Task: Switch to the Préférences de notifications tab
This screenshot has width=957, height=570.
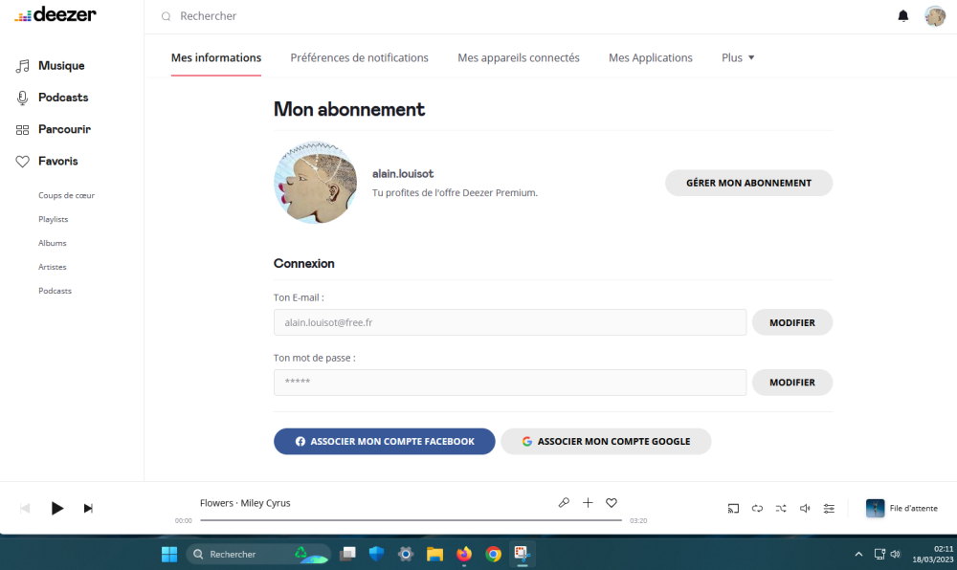Action: coord(359,57)
